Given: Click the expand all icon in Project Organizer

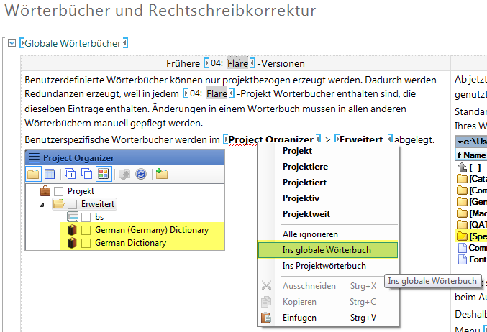Looking at the screenshot, I should coord(70,174).
